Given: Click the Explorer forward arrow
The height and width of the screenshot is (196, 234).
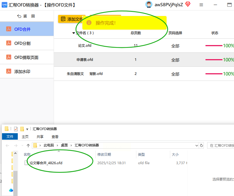Looking at the screenshot, I should coord(16,146).
